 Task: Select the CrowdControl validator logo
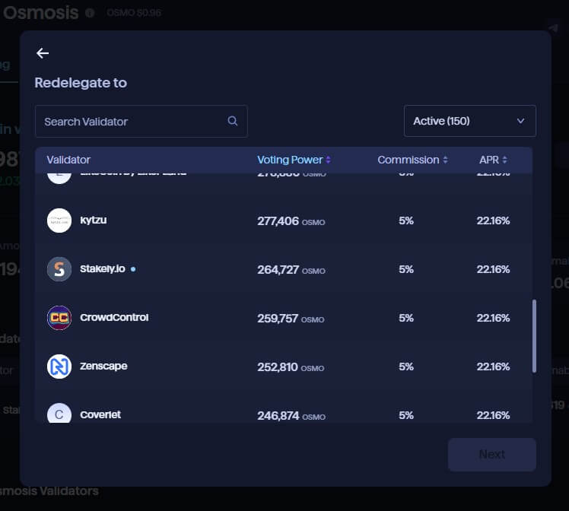click(59, 318)
